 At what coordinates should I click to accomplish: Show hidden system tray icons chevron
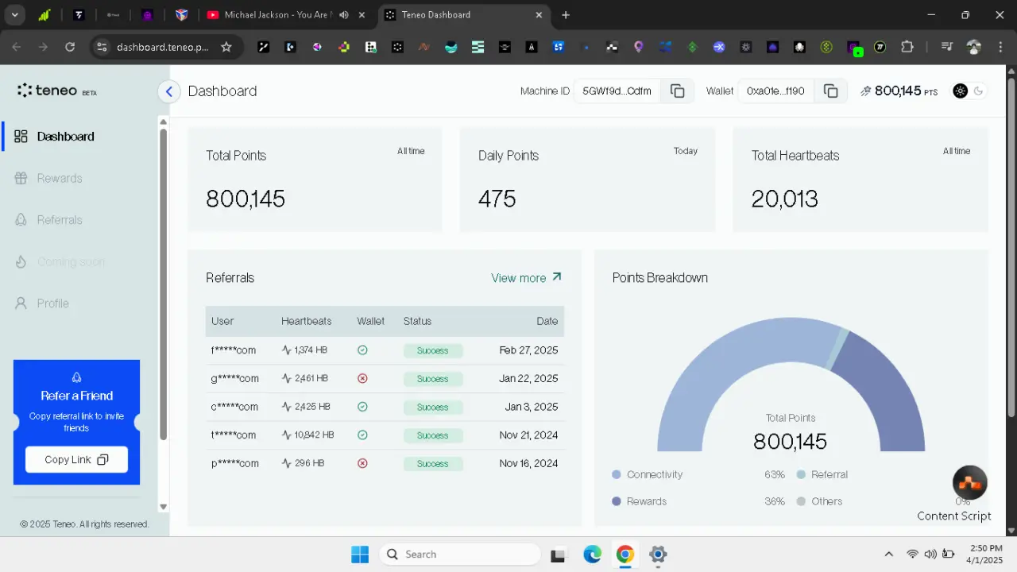tap(889, 555)
